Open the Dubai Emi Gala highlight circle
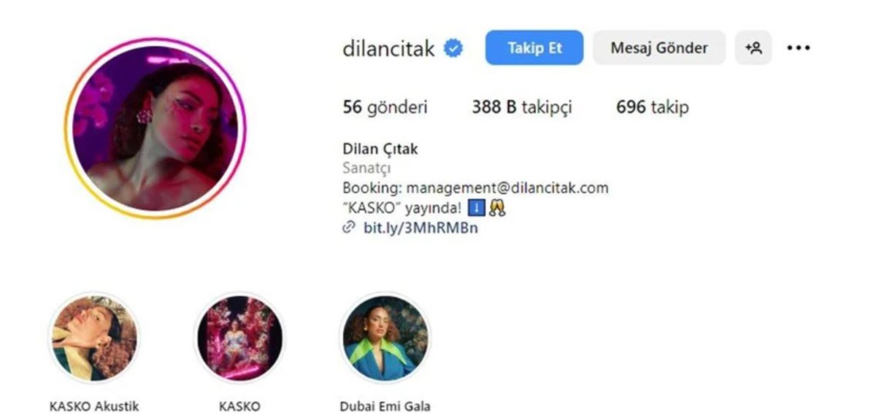876x418 pixels. [385, 338]
